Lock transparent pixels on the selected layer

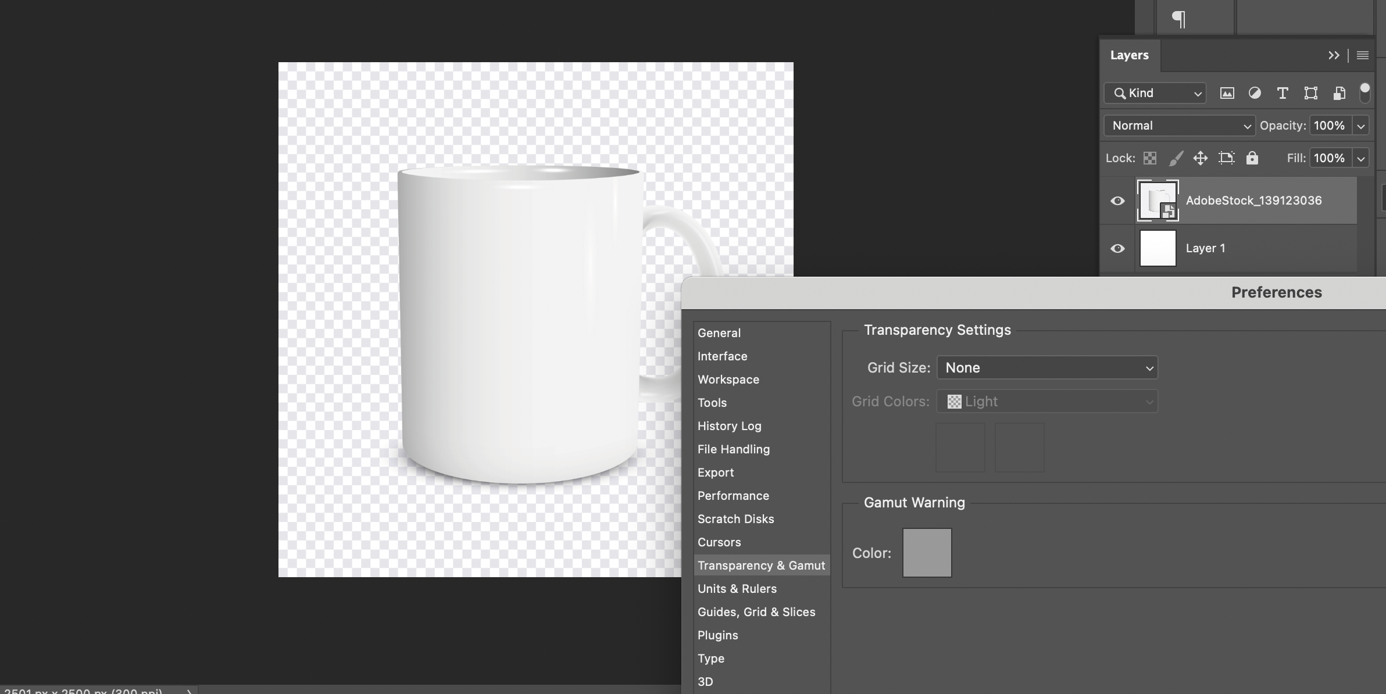(x=1150, y=158)
